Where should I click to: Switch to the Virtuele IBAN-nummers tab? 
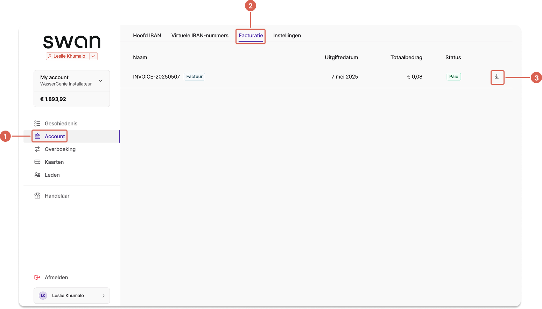pyautogui.click(x=200, y=36)
